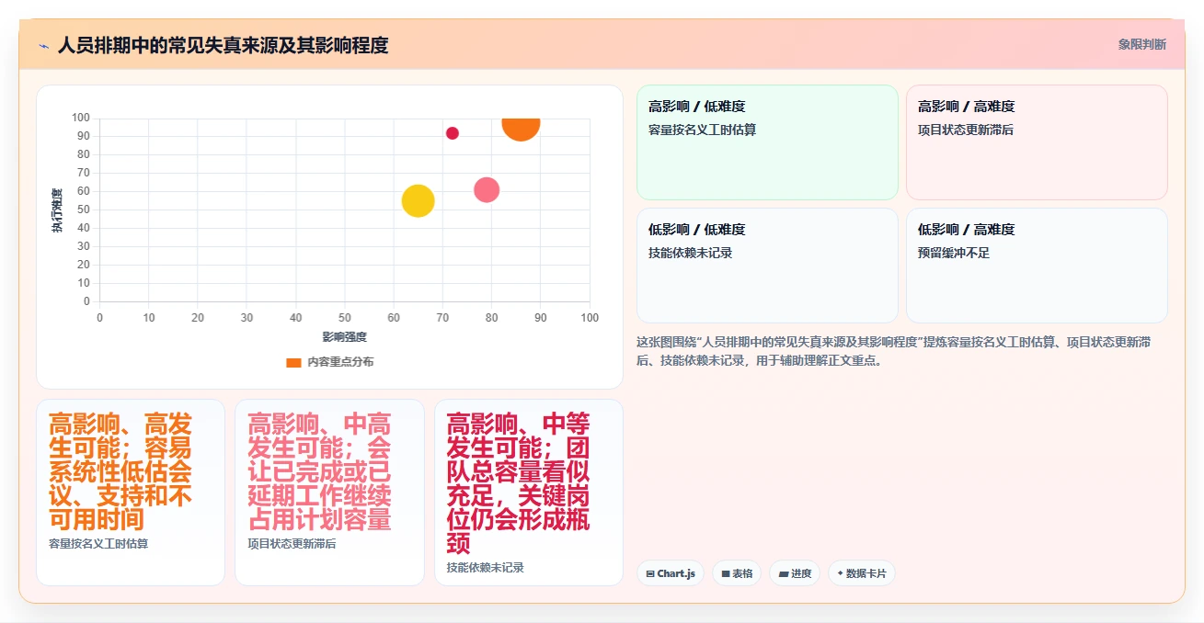
Task: Open the 低影响 / 高难度 quadrant card
Action: pyautogui.click(x=1037, y=266)
